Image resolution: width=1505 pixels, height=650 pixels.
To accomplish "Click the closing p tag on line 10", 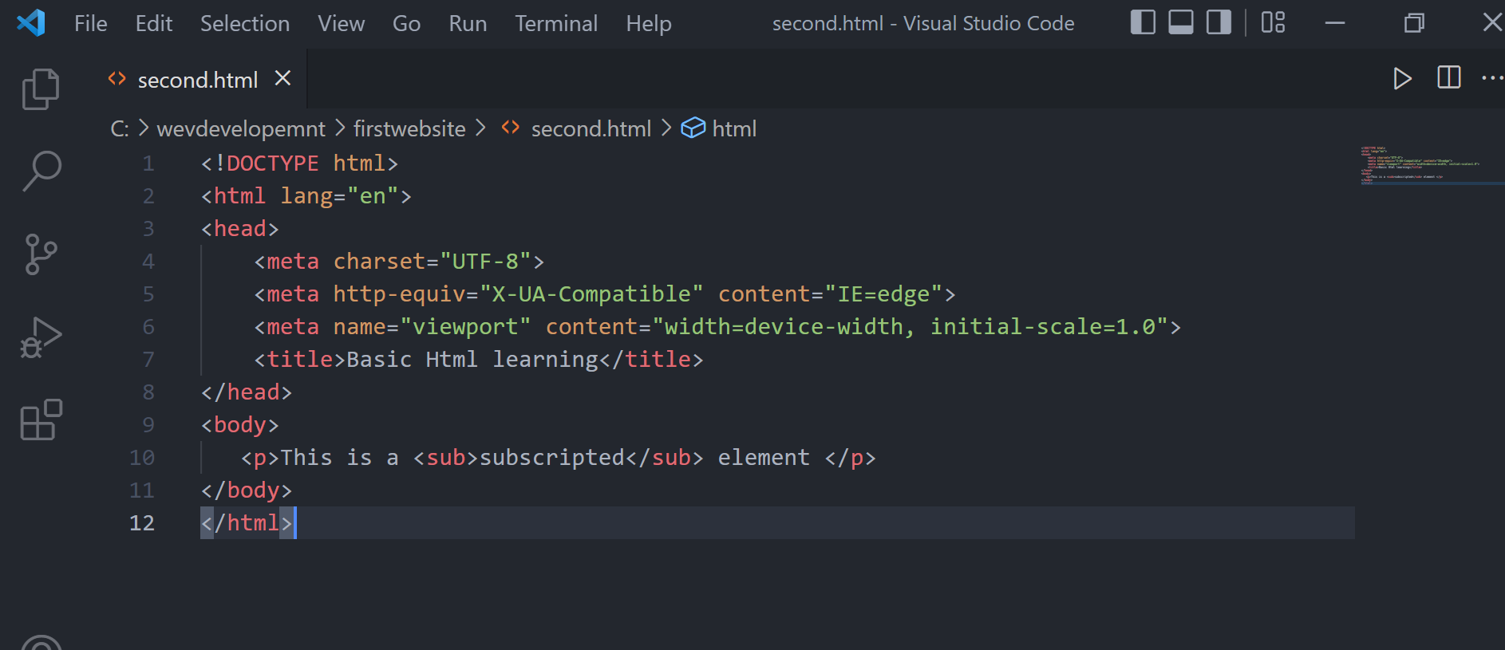I will click(850, 457).
